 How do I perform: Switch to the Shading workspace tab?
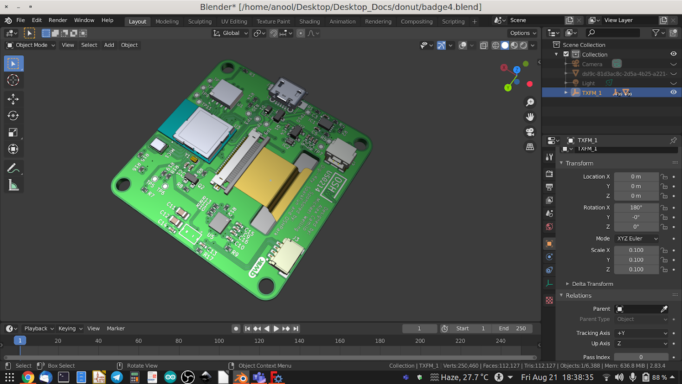(x=309, y=21)
